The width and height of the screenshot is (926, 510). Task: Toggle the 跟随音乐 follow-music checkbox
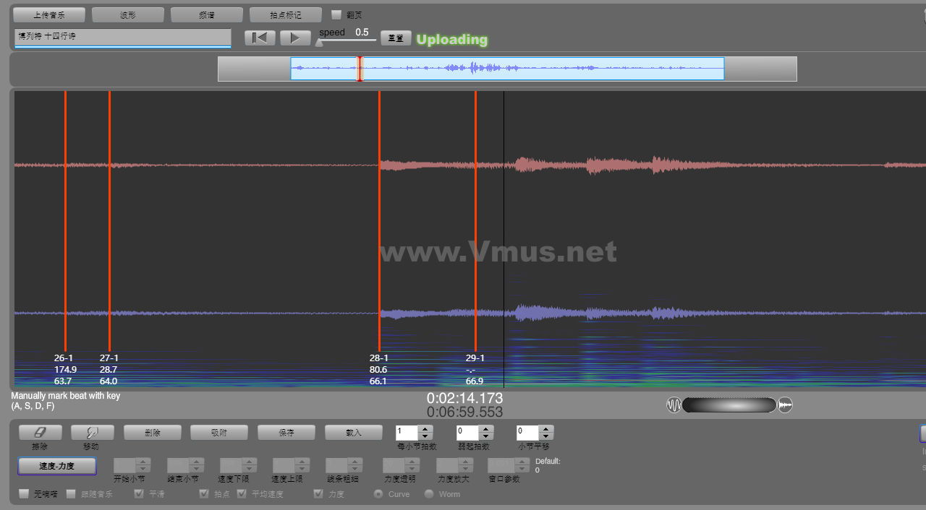click(x=71, y=494)
